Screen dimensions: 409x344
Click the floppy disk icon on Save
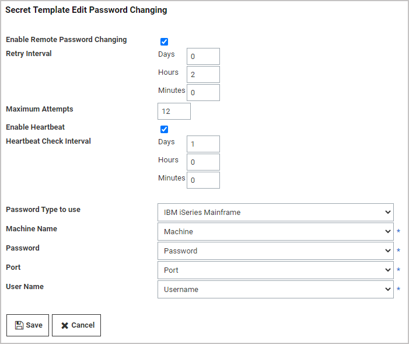pos(19,325)
